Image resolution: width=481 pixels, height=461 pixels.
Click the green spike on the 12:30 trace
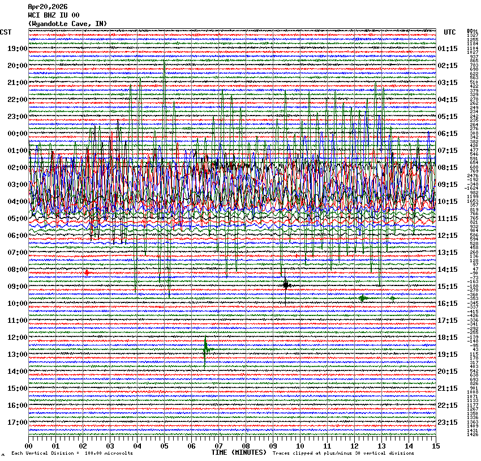tap(205, 348)
